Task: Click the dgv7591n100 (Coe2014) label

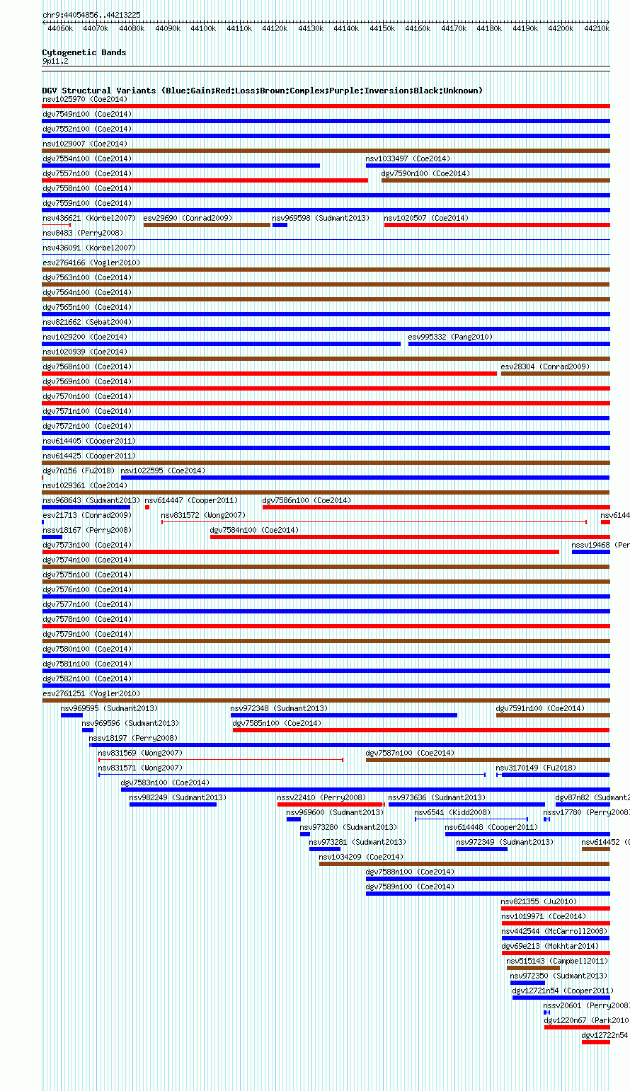Action: (540, 709)
